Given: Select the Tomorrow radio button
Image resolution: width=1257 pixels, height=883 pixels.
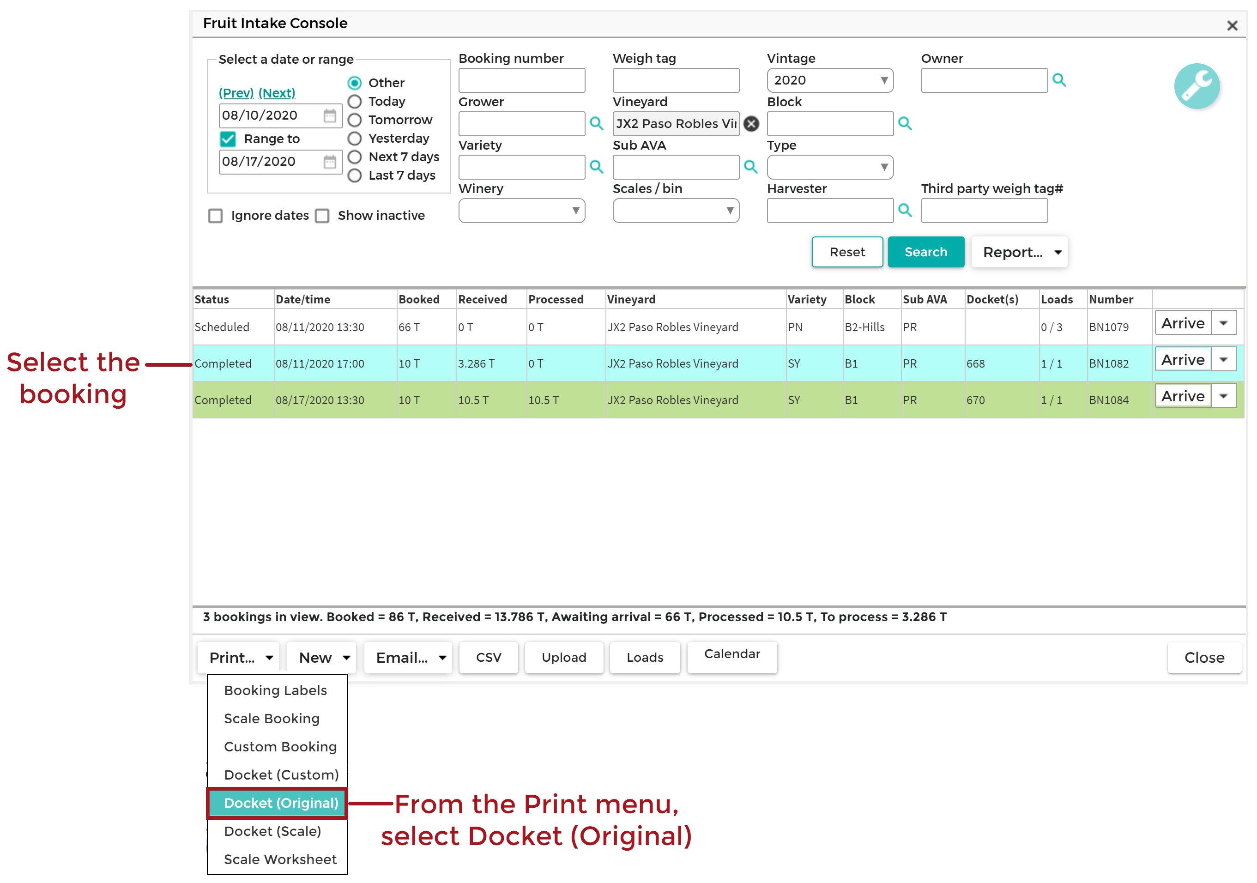Looking at the screenshot, I should (x=355, y=120).
